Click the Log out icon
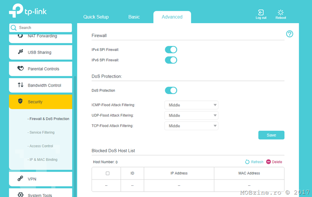Image resolution: width=312 pixels, height=197 pixels. coord(261,13)
